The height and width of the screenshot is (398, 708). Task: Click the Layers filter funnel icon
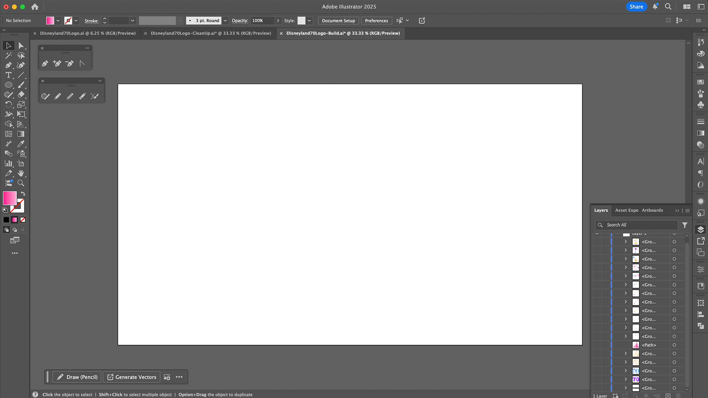click(685, 225)
